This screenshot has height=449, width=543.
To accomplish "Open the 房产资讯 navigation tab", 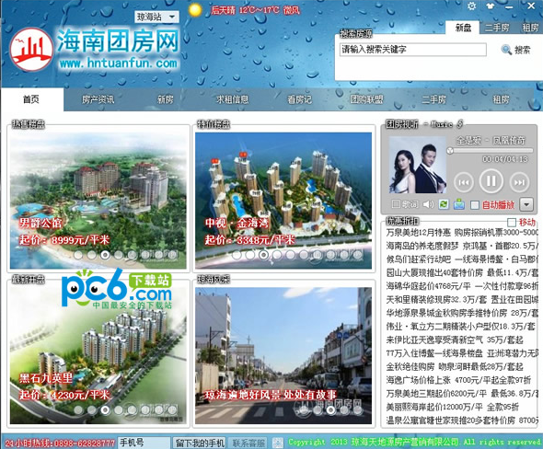I will click(98, 99).
